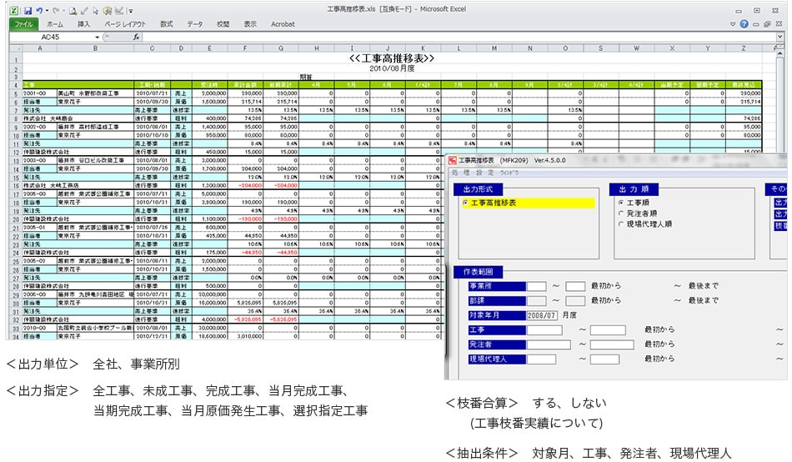Select column Z header
Viewport: 792px width, 462px height.
point(744,48)
